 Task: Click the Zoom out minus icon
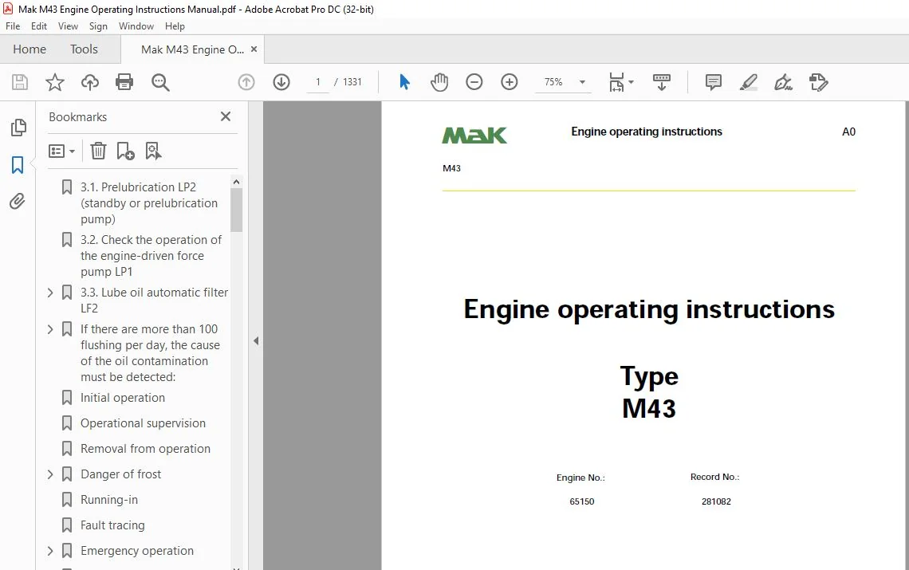click(474, 82)
